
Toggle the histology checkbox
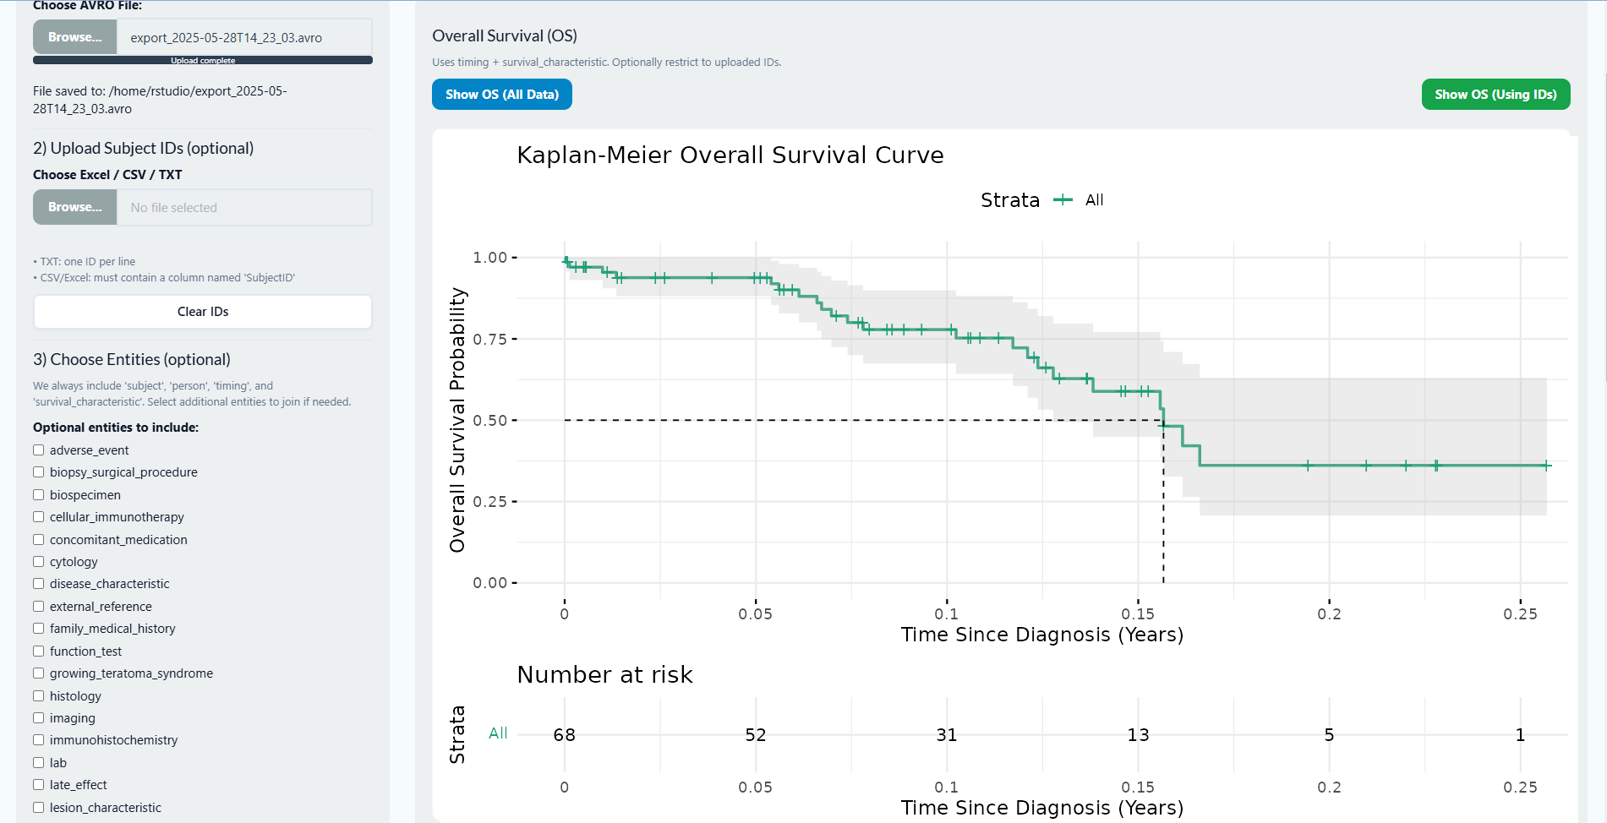point(39,696)
